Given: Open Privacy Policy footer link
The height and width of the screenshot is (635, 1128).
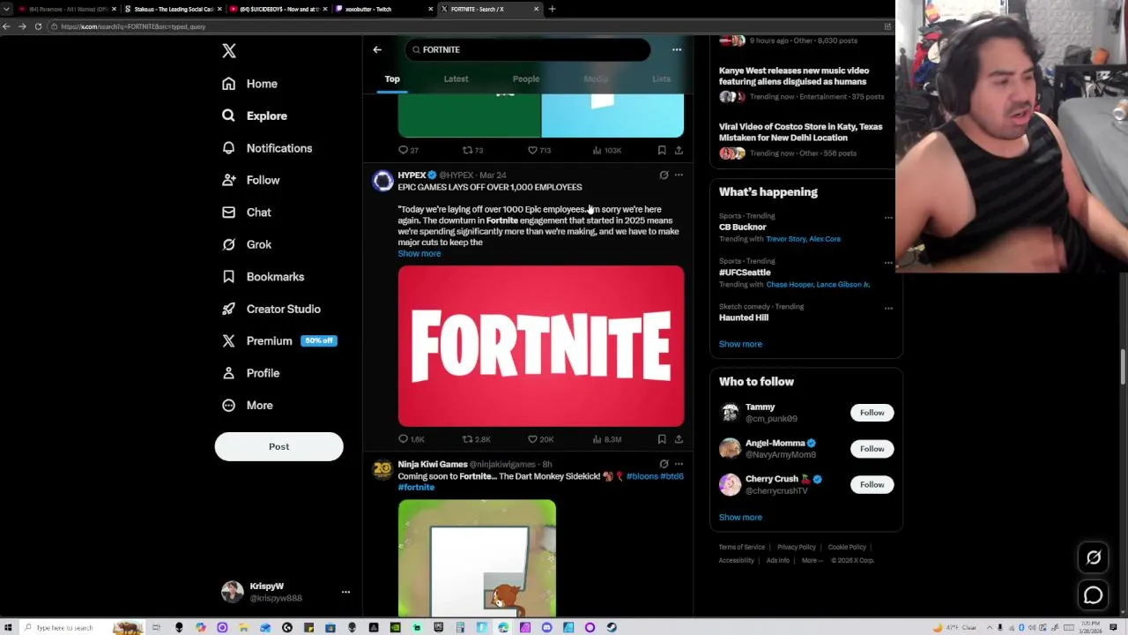Looking at the screenshot, I should (x=797, y=548).
